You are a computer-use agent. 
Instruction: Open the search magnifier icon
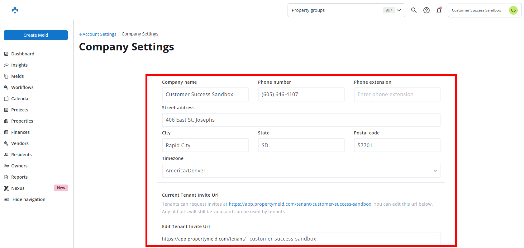(x=414, y=10)
